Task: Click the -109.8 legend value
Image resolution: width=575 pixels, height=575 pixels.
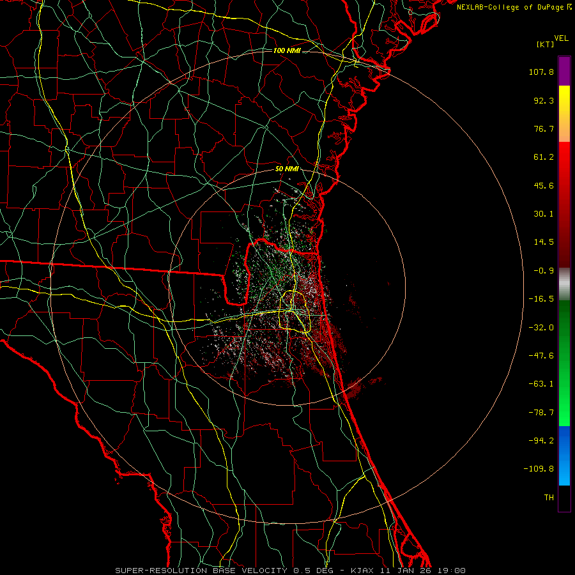Action: pyautogui.click(x=539, y=469)
